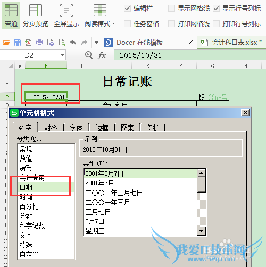
Task: Select category 货币
Action: click(46, 168)
